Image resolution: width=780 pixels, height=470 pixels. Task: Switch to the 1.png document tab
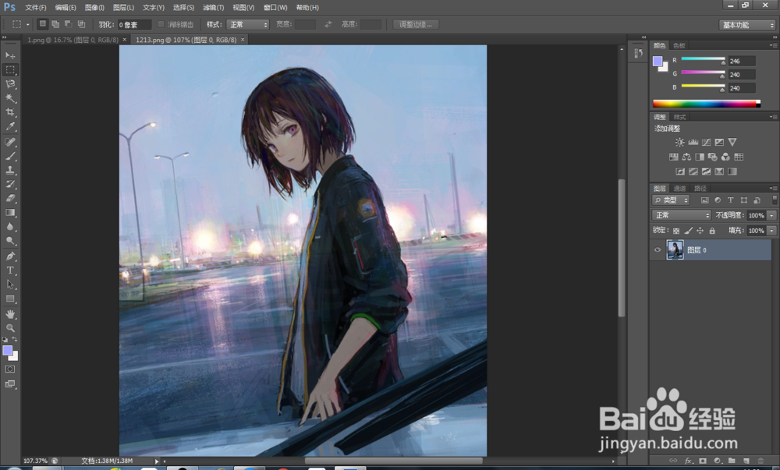(x=73, y=40)
